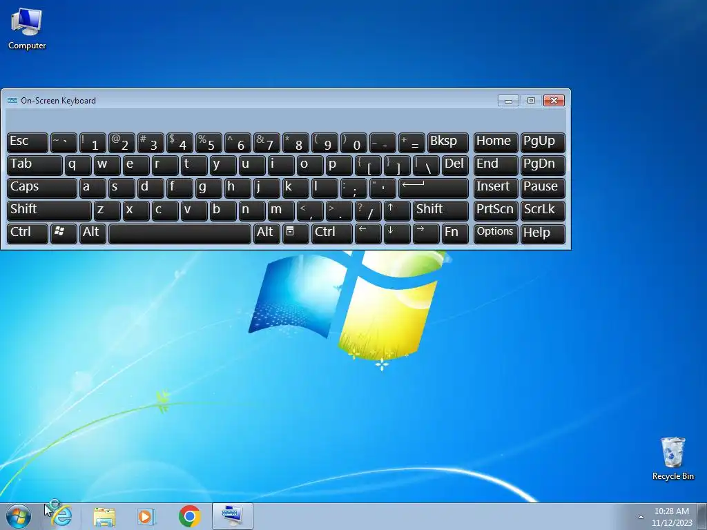Show hidden system tray icons arrow
The image size is (707, 530).
(x=641, y=517)
